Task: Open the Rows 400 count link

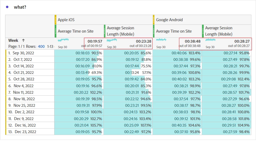Action: [41, 46]
